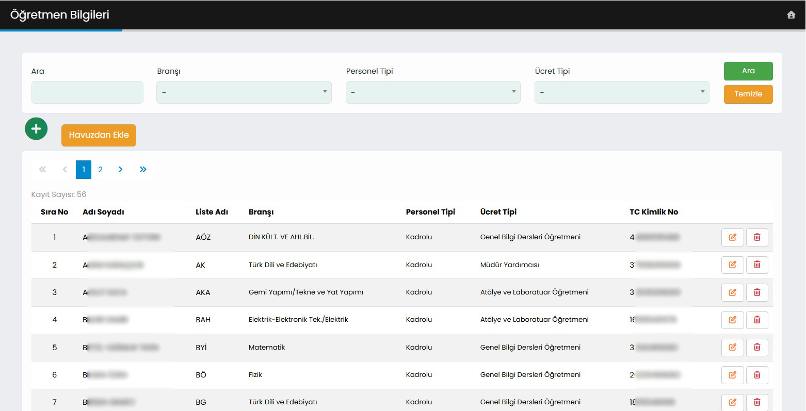Click the Branşı column header
The height and width of the screenshot is (411, 806).
coord(261,212)
